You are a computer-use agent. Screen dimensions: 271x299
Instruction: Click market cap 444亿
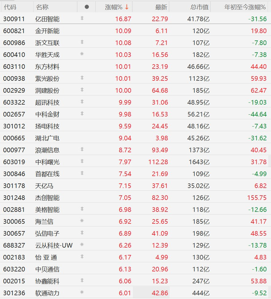(201, 293)
